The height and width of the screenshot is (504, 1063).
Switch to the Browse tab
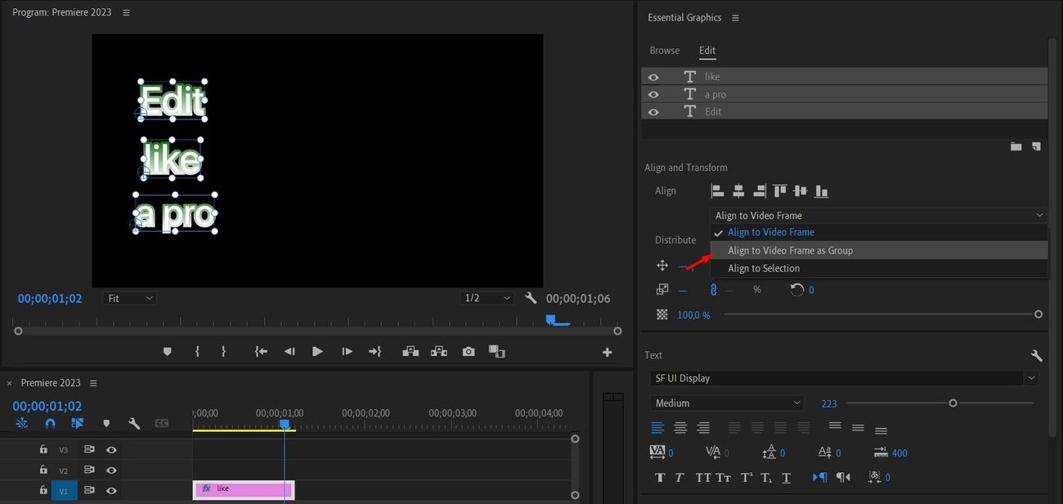pos(664,51)
